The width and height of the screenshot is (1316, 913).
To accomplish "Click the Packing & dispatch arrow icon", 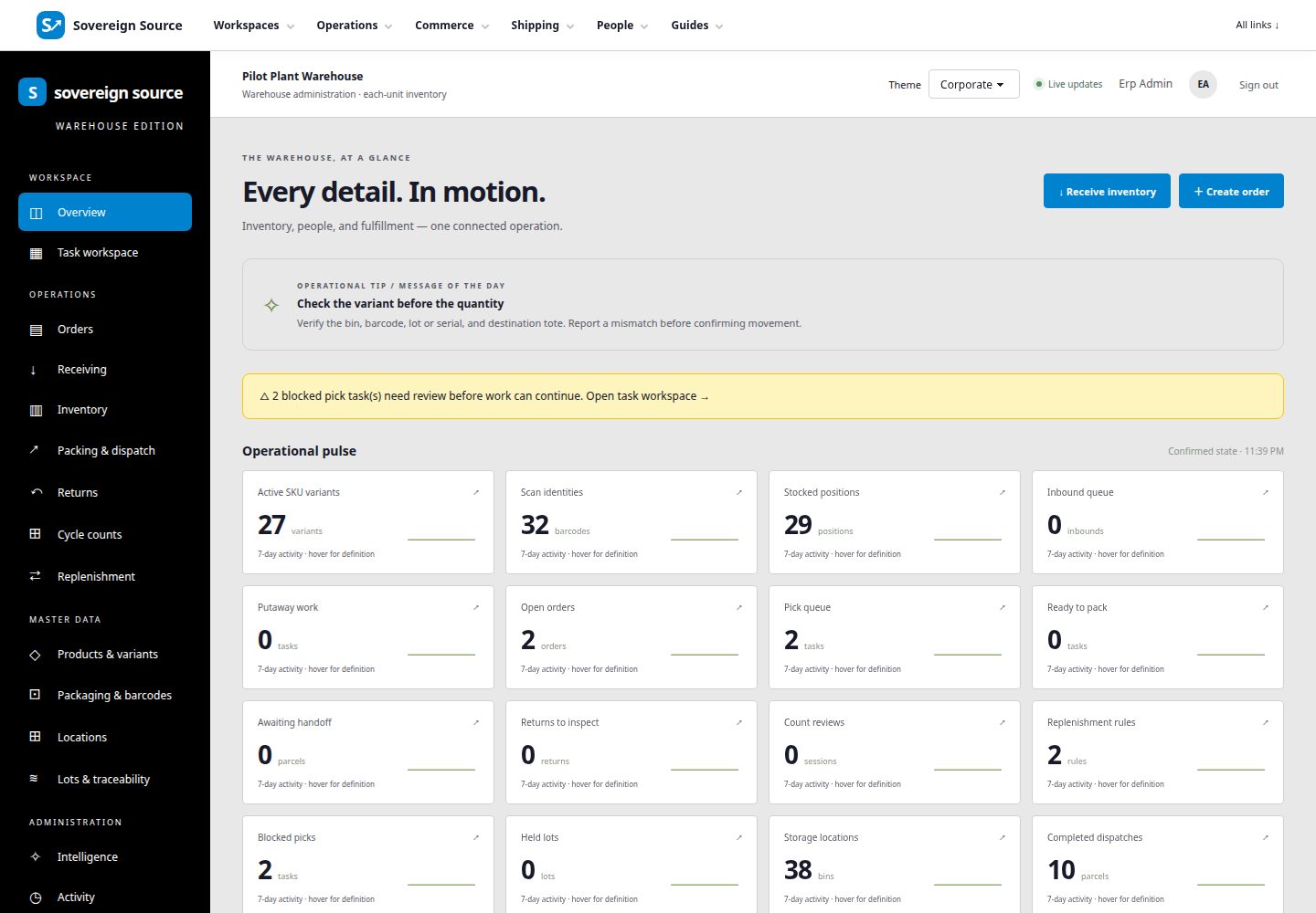I will coord(35,449).
